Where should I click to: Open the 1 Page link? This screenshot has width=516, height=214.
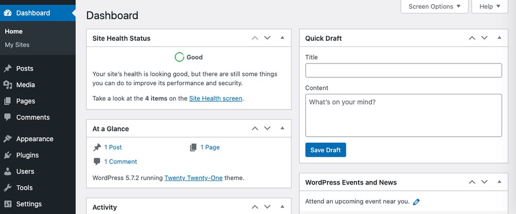point(210,147)
